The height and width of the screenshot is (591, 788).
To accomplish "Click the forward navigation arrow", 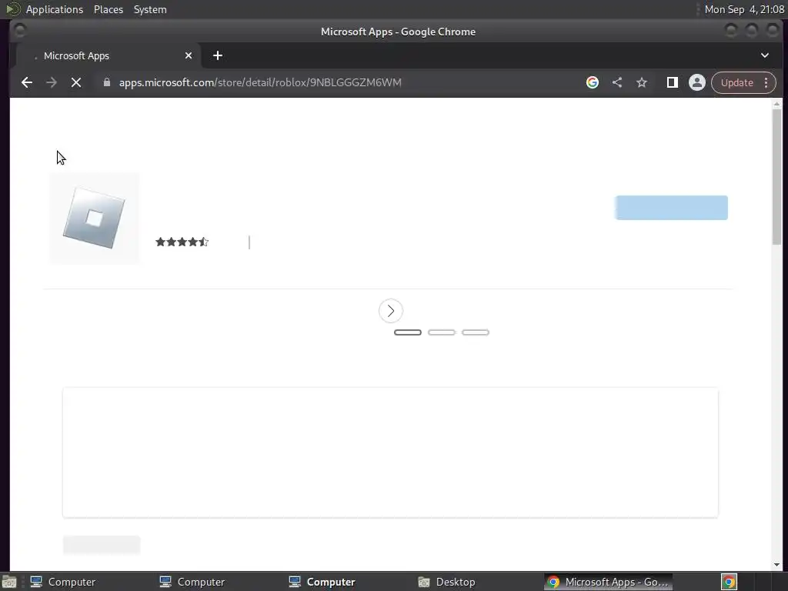I will tap(52, 82).
